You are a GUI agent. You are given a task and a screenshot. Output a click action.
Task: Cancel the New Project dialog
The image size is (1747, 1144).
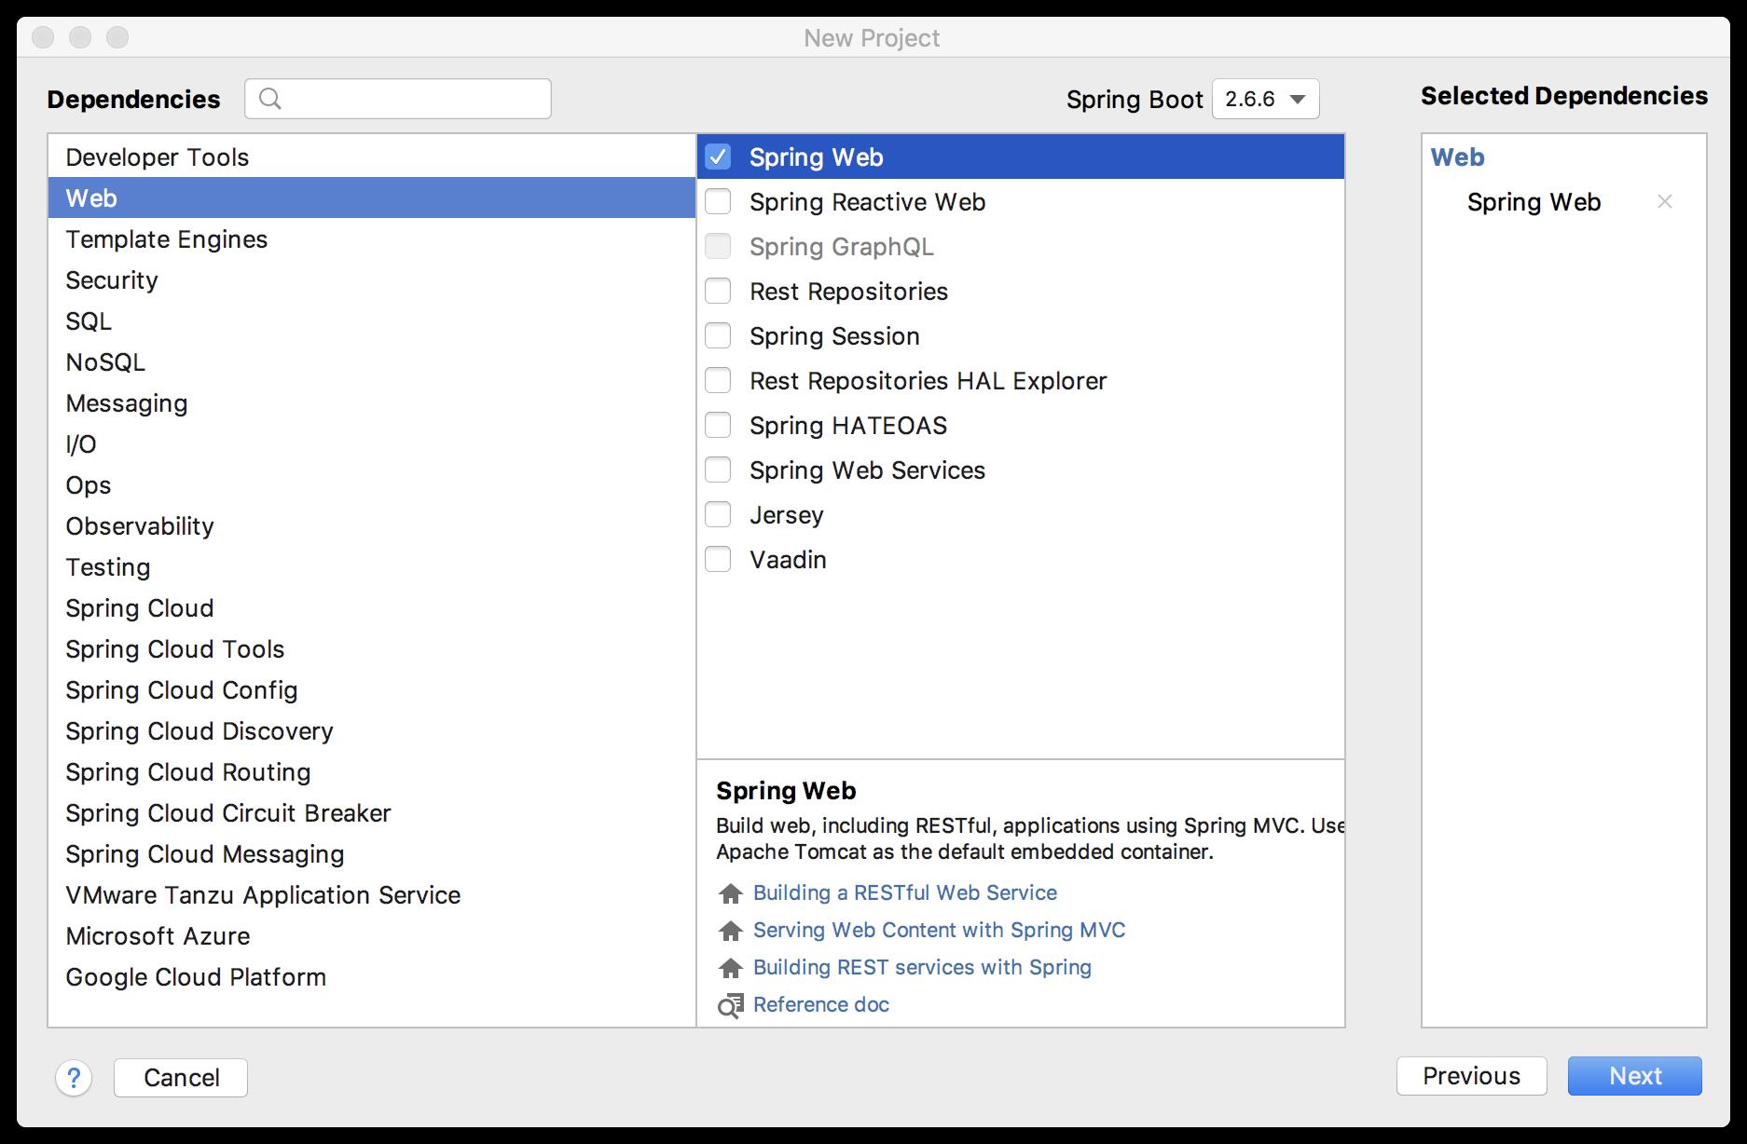(x=181, y=1078)
